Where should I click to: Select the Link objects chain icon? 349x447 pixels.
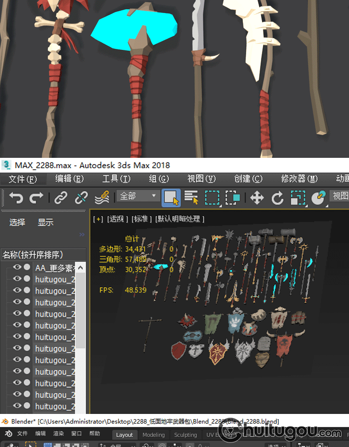click(61, 197)
